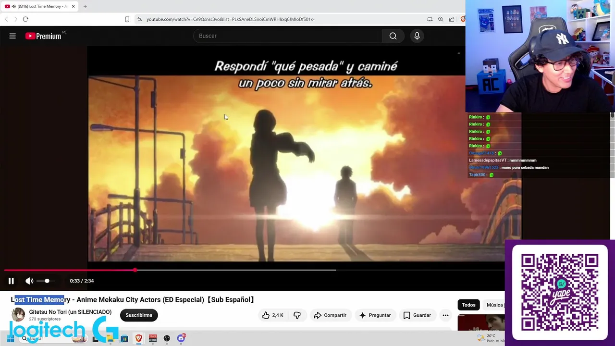Close the Lost Time Memory browser tab
Image resolution: width=615 pixels, height=346 pixels.
[73, 6]
